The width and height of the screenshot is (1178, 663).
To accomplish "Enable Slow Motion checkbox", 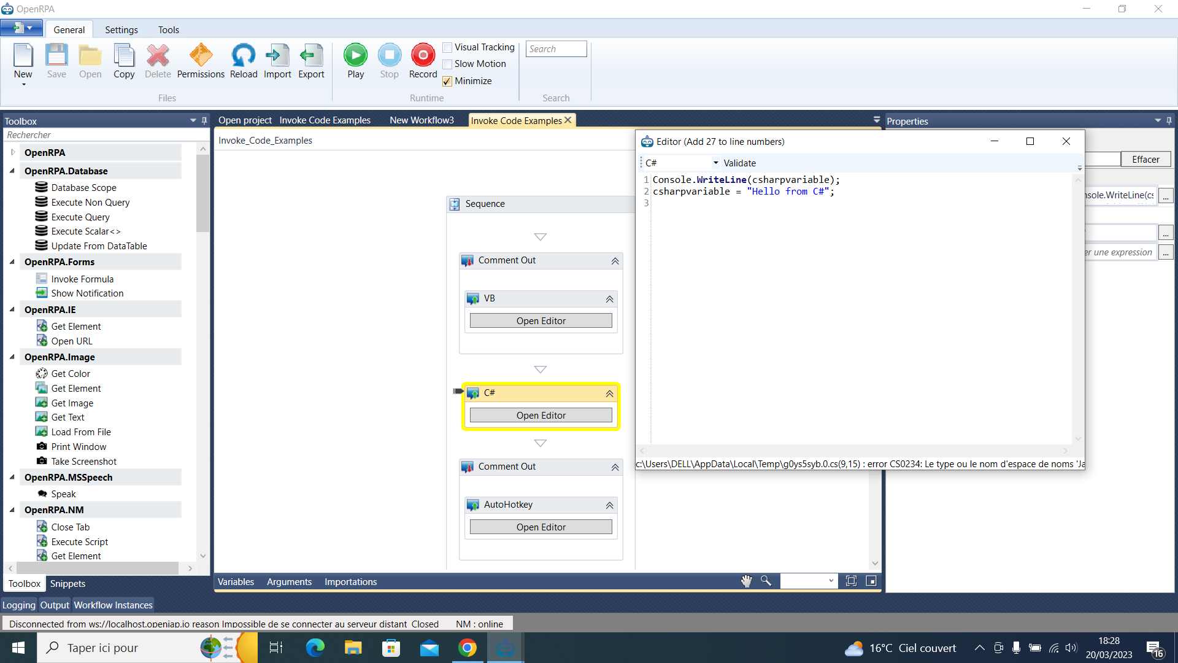I will tap(447, 64).
